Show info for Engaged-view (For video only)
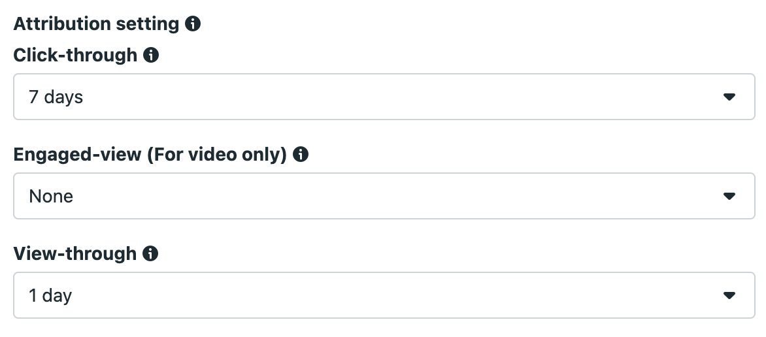This screenshot has width=766, height=337. (x=301, y=154)
